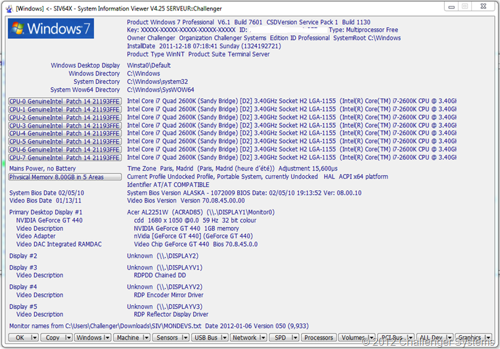Click the Time Zone Paris, Madrid line
Image resolution: width=500 pixels, height=349 pixels.
pyautogui.click(x=232, y=169)
